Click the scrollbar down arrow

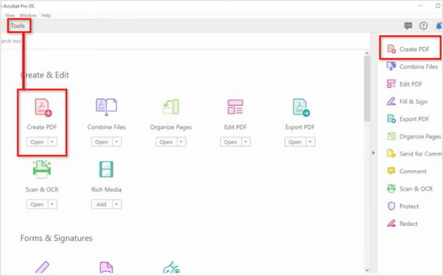367,270
